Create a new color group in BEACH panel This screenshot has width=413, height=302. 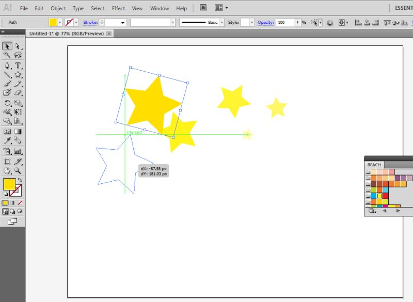coord(371,210)
